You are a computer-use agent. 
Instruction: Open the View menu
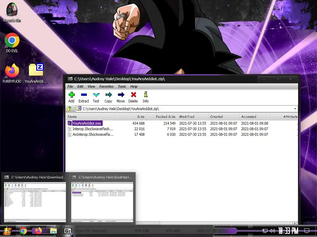coord(91,86)
